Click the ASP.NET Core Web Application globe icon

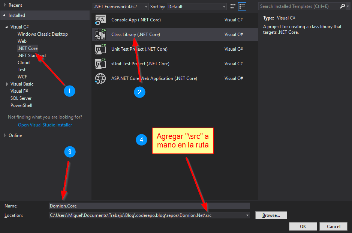pyautogui.click(x=100, y=78)
